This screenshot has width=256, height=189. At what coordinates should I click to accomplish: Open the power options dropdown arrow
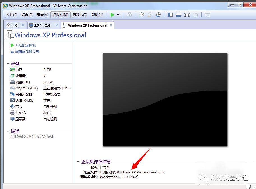click(x=119, y=15)
